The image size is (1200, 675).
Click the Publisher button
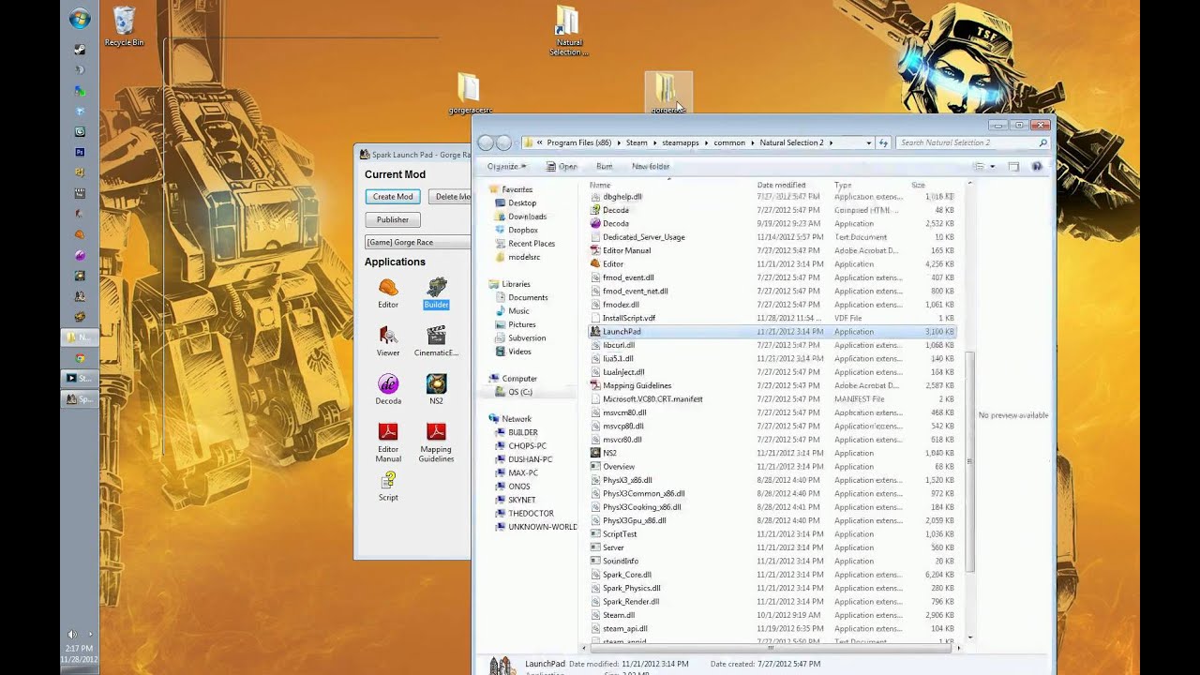[x=393, y=219]
